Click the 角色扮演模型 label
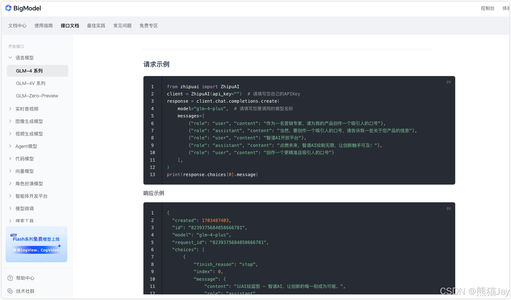This screenshot has width=511, height=300. [x=29, y=184]
